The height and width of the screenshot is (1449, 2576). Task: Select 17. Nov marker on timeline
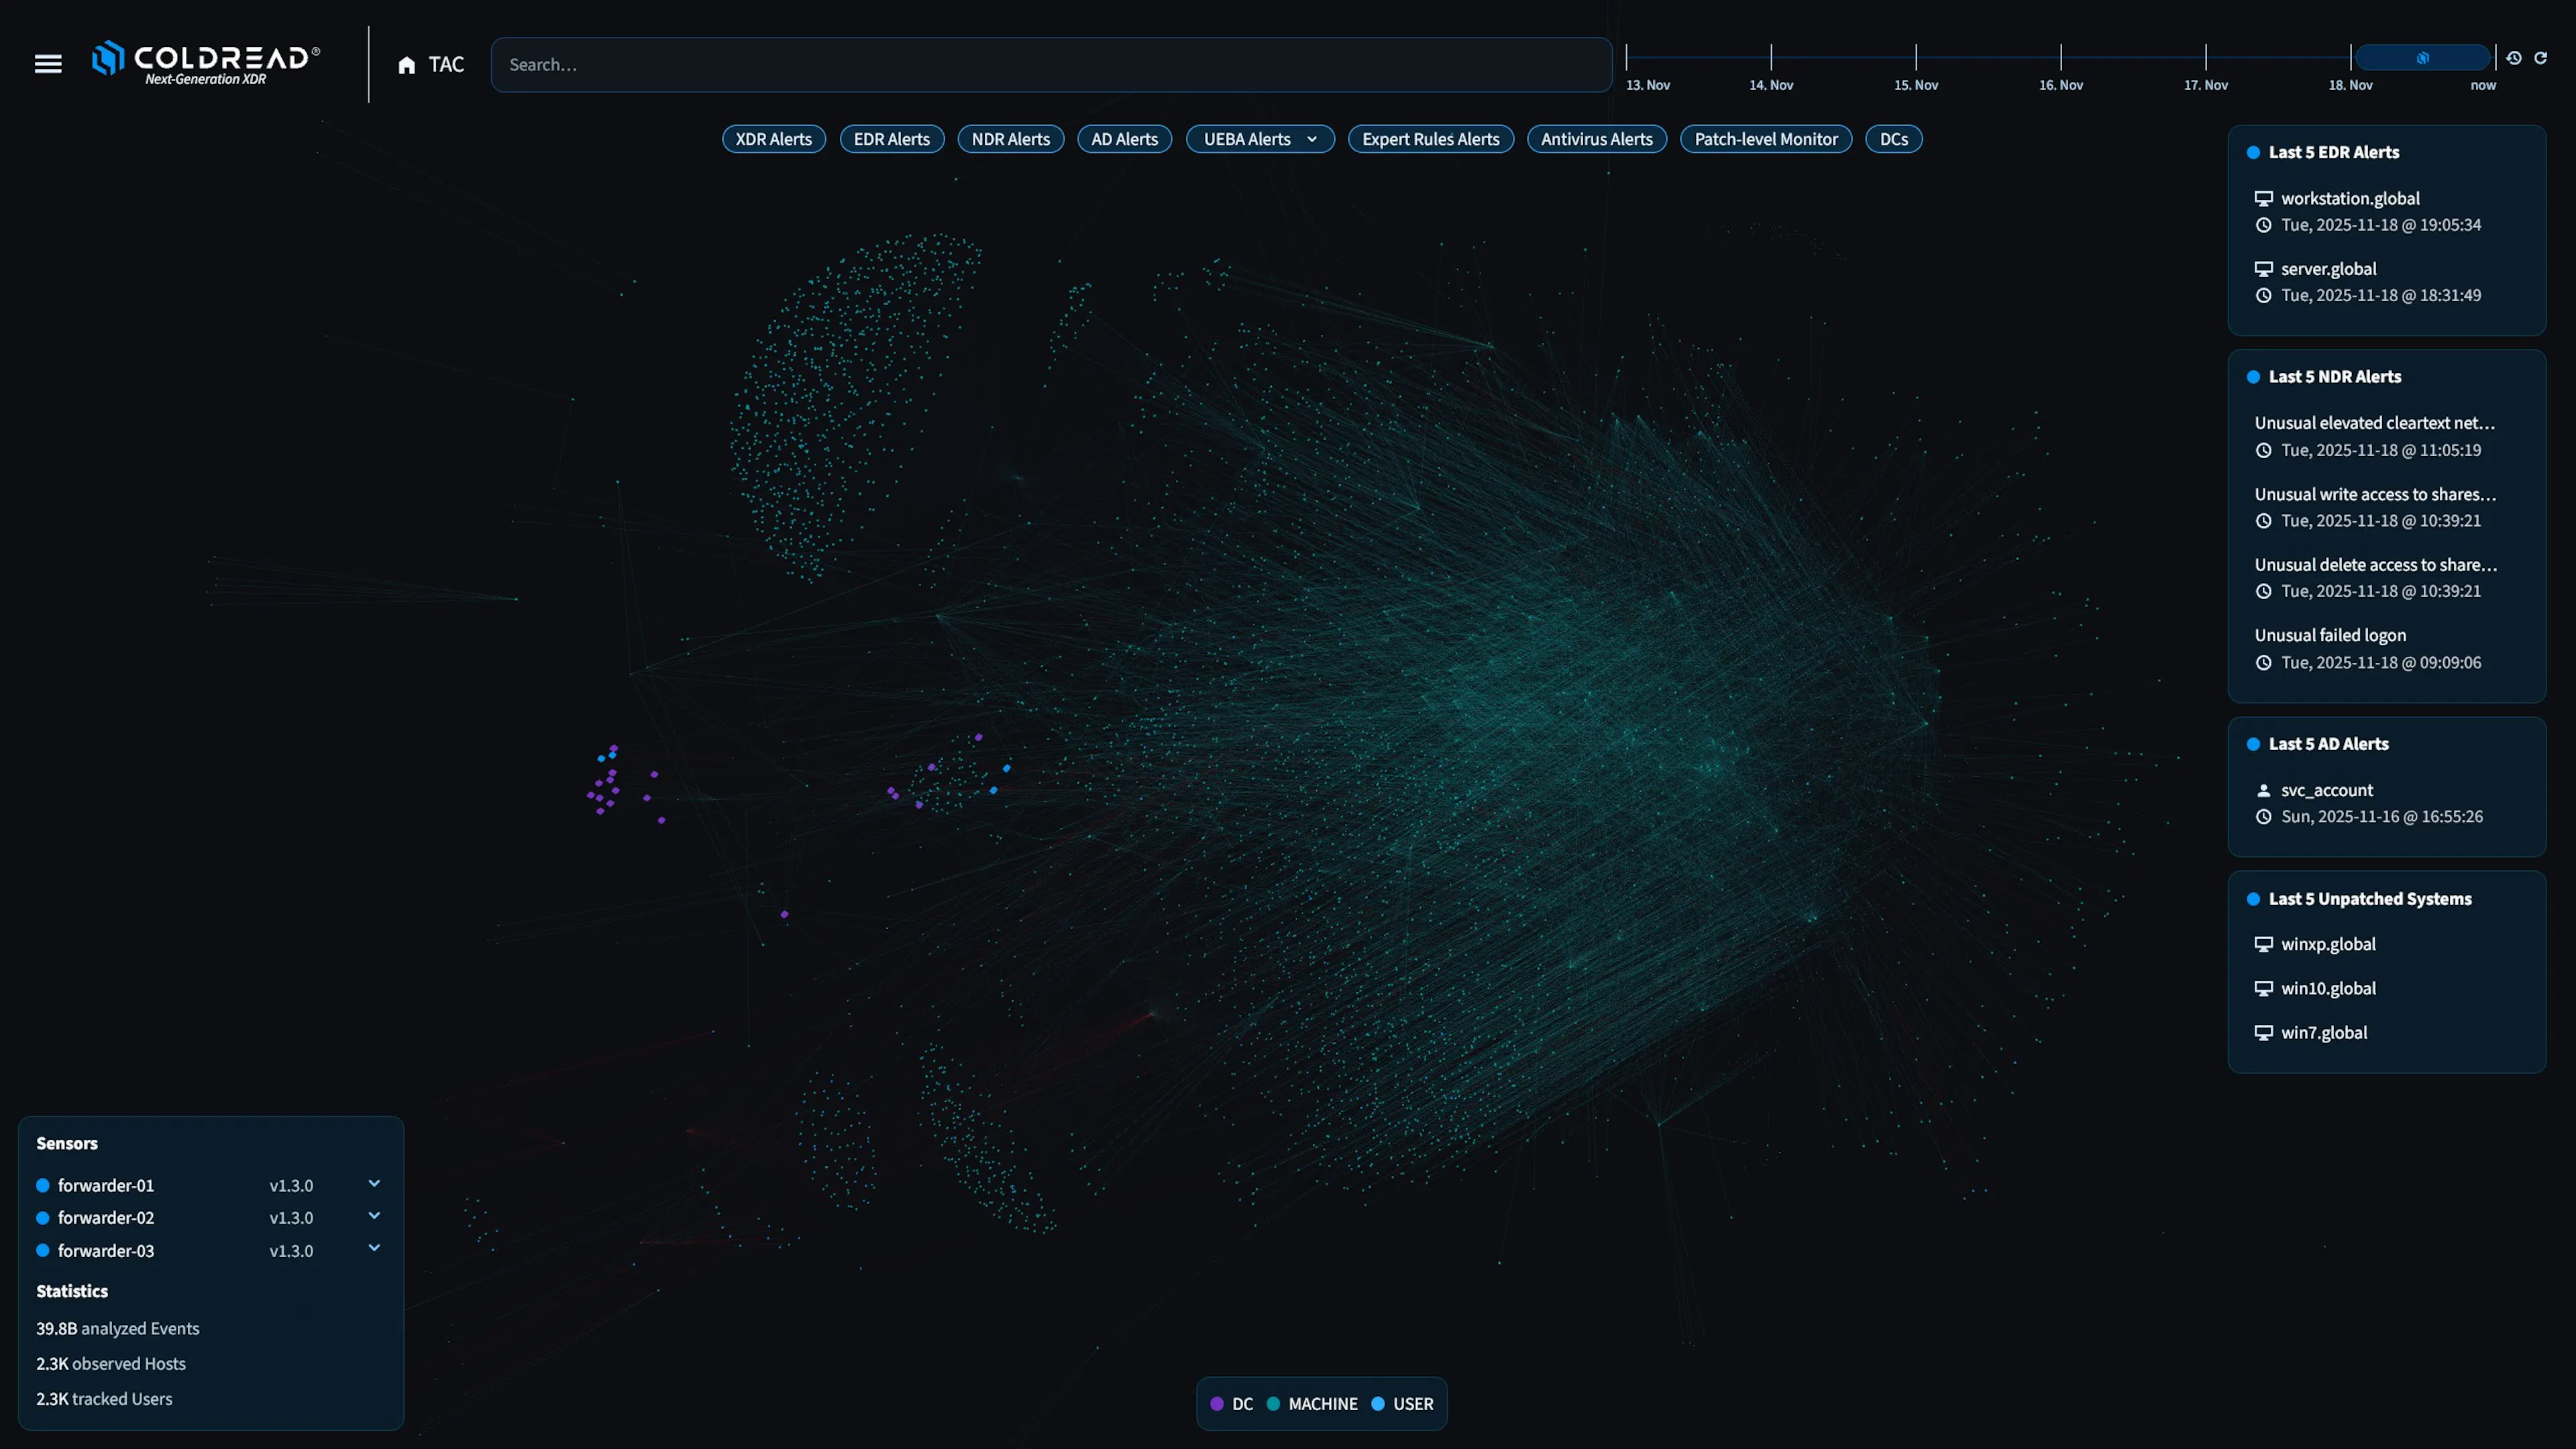pos(2205,85)
